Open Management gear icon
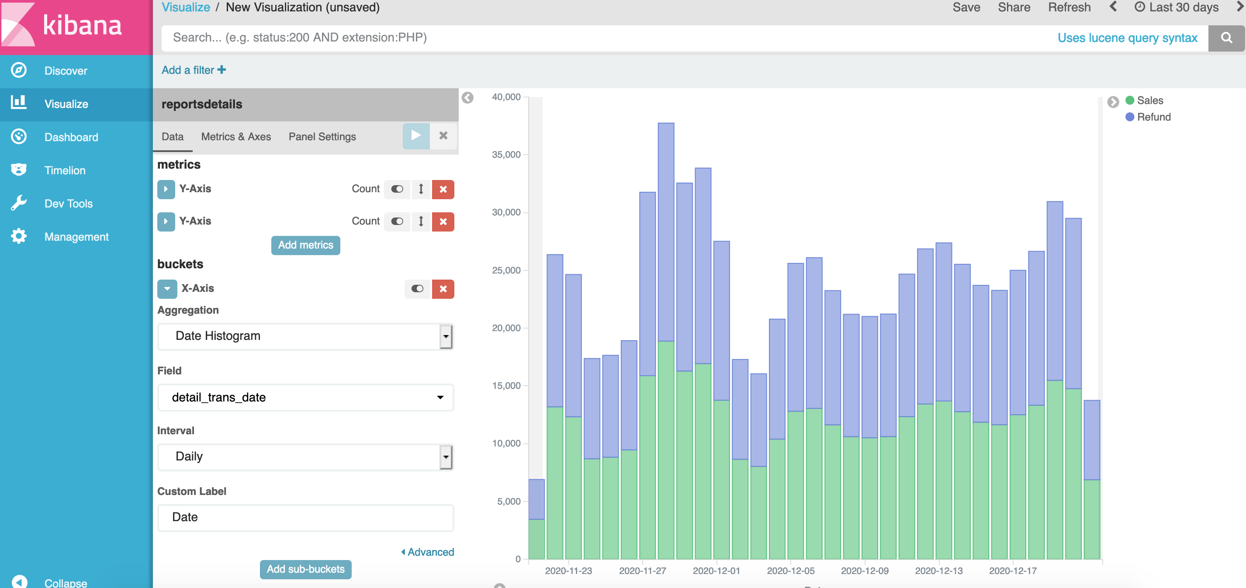 pos(18,236)
